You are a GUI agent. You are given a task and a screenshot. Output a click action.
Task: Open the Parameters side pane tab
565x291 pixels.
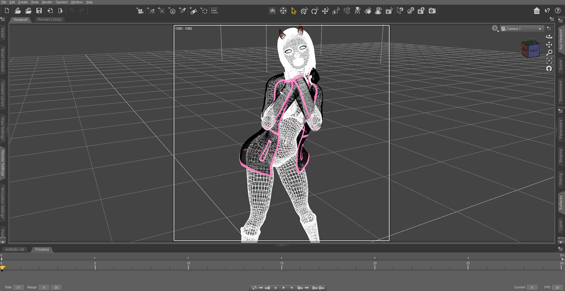(561, 129)
